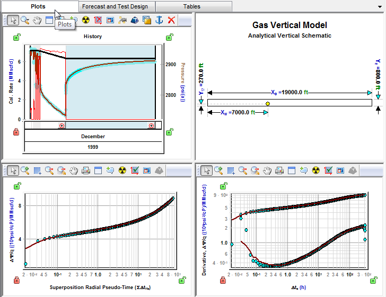Click axes checkmark icon in derivative plot toolbar

coord(328,170)
